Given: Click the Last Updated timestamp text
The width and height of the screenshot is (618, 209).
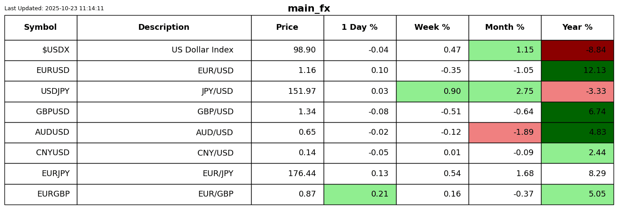Looking at the screenshot, I should [x=54, y=8].
